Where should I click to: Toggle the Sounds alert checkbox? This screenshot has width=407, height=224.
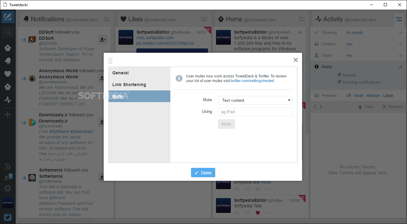pos(339,75)
